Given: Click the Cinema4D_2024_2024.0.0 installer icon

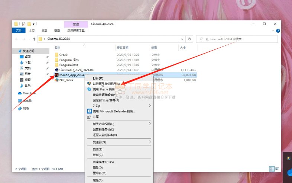Looking at the screenshot, I should tap(56, 70).
